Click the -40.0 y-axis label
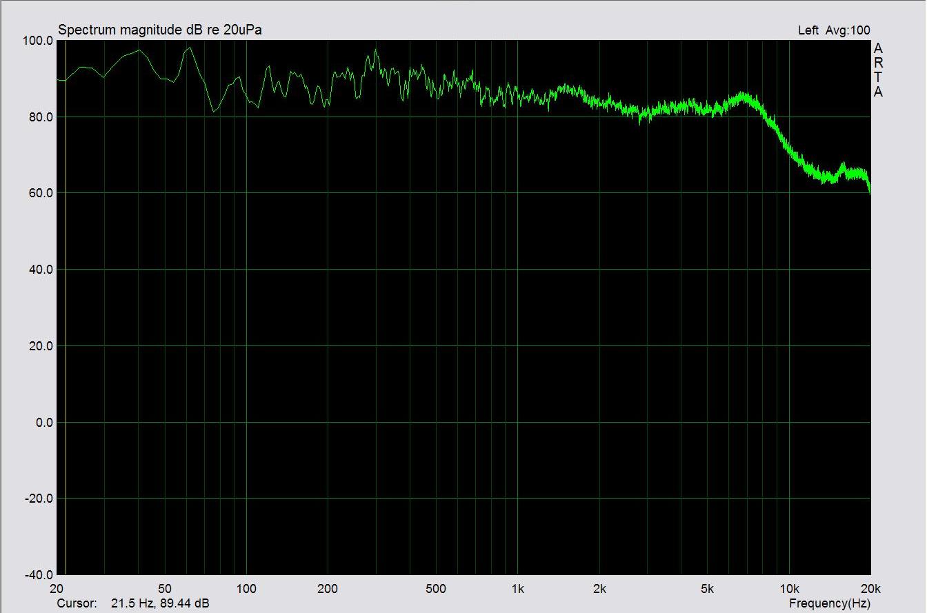927x613 pixels. (x=39, y=575)
